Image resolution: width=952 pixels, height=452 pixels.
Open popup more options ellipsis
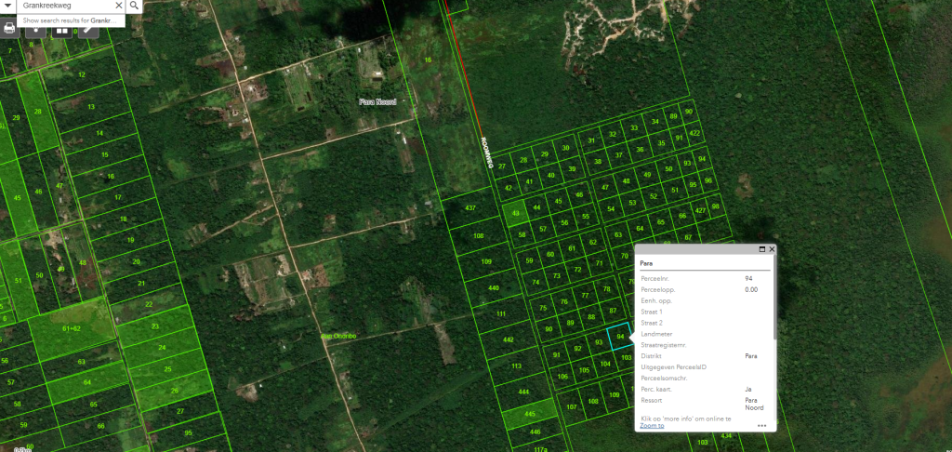762,426
